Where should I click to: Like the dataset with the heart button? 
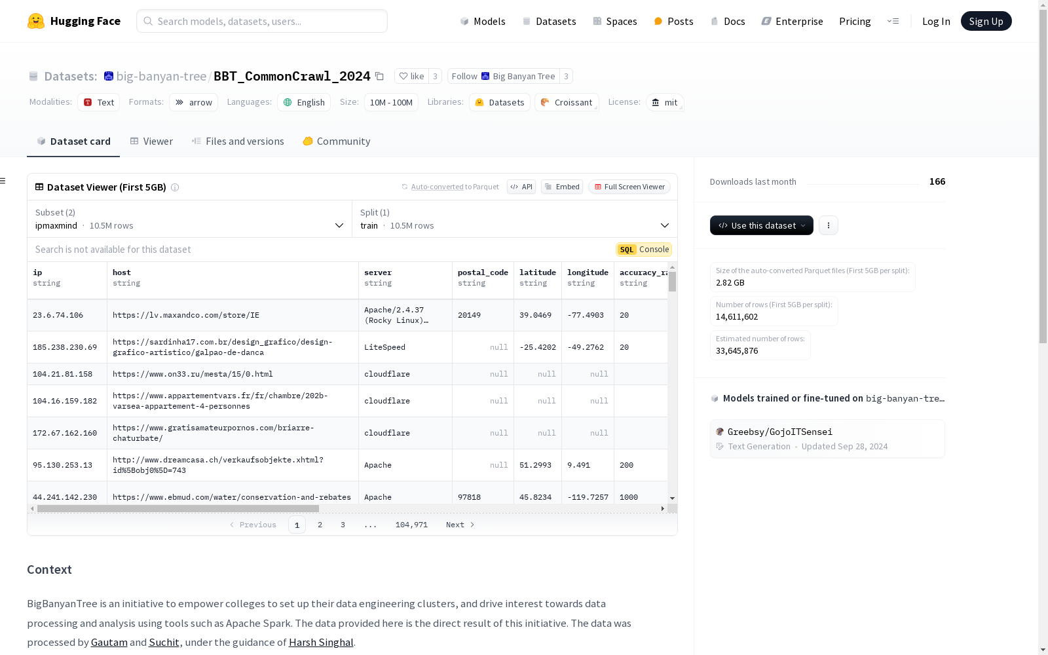click(411, 76)
